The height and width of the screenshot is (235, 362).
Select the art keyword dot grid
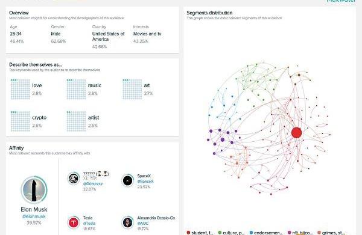click(x=132, y=89)
